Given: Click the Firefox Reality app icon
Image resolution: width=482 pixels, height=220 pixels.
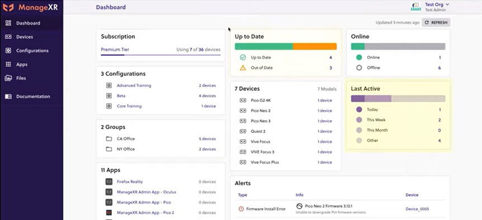Looking at the screenshot, I should (109, 182).
